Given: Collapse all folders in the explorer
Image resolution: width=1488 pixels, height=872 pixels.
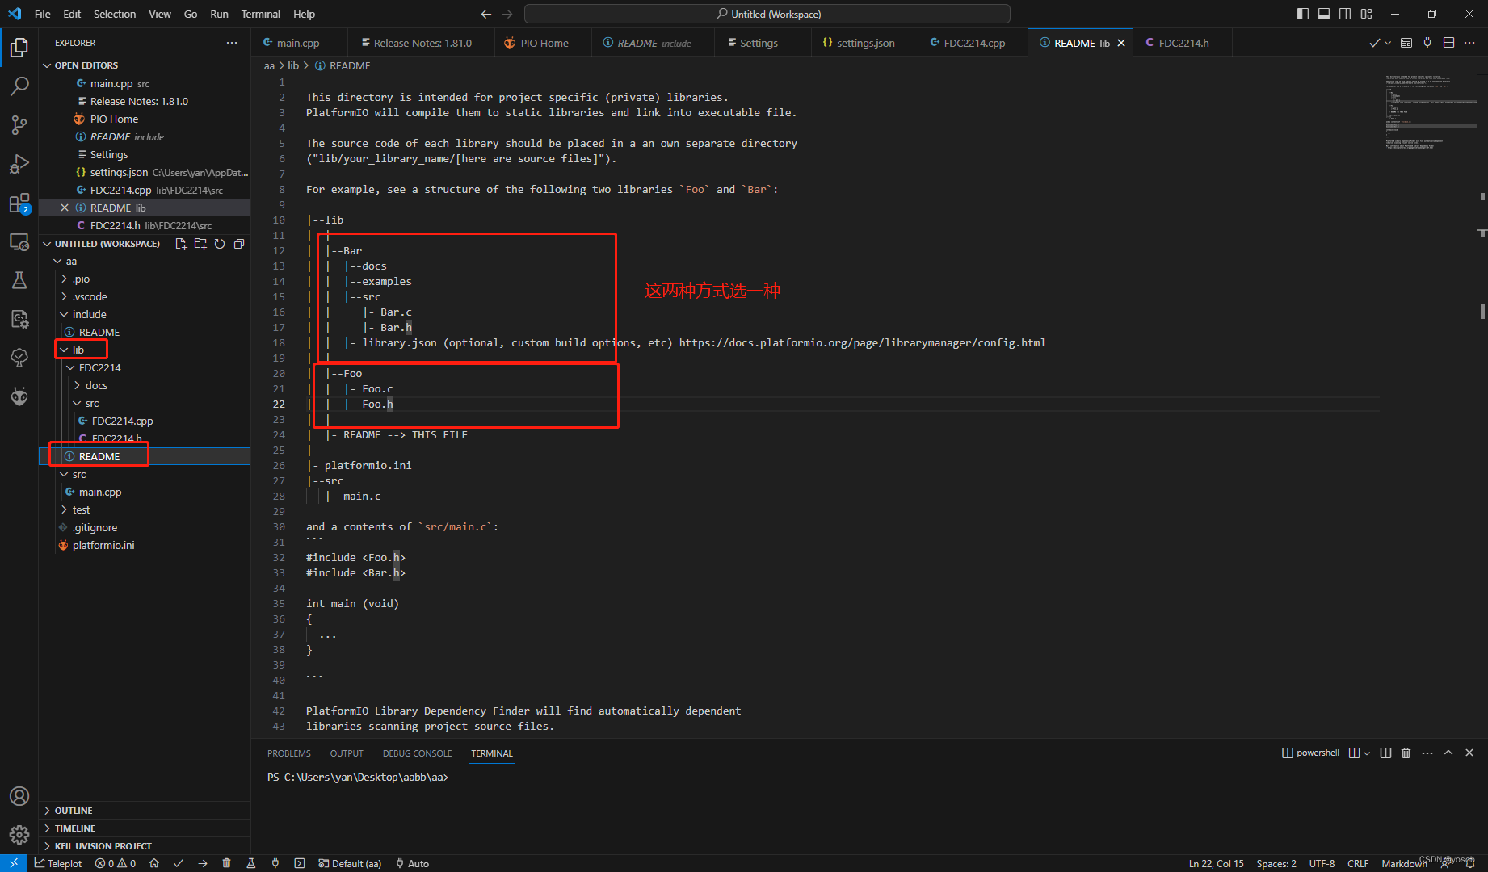Looking at the screenshot, I should coord(239,244).
